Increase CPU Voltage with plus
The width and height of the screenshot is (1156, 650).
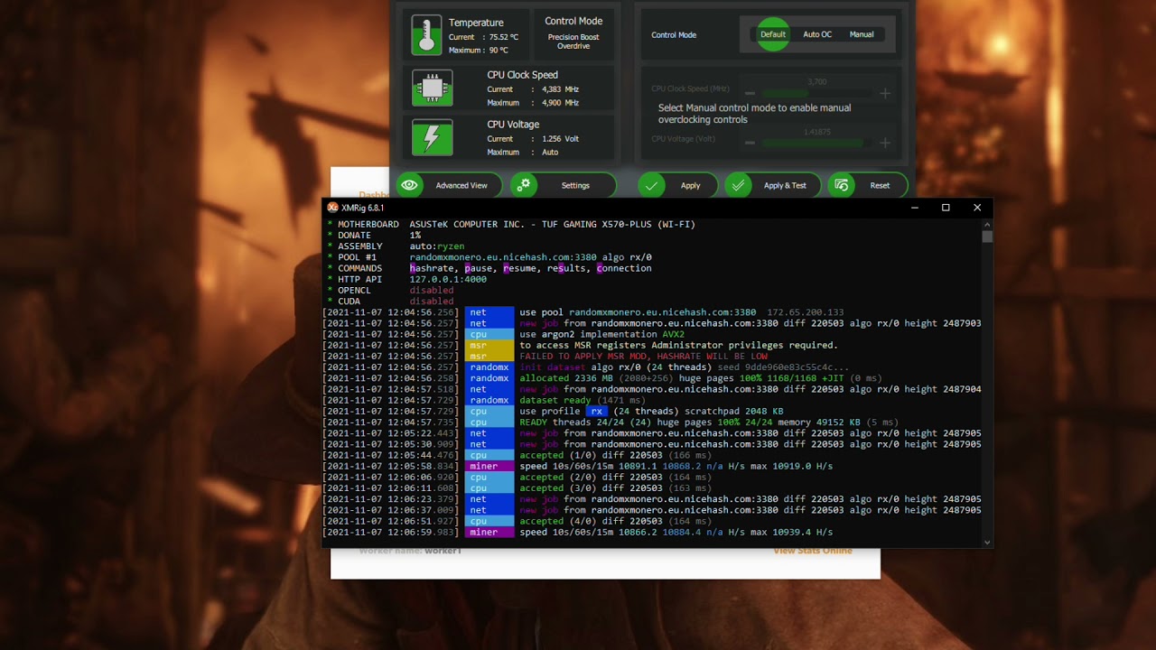885,143
